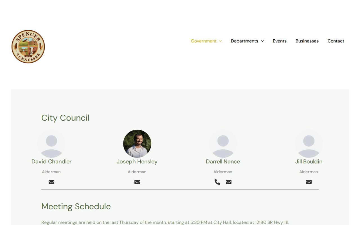Click the name Jill Bouldin
This screenshot has width=360, height=225.
[309, 162]
